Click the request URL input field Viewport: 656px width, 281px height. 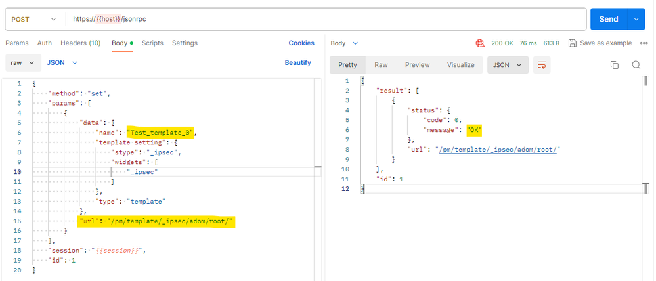pyautogui.click(x=328, y=19)
